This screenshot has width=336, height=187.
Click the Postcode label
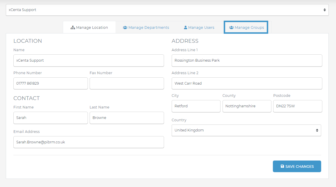[x=282, y=95]
